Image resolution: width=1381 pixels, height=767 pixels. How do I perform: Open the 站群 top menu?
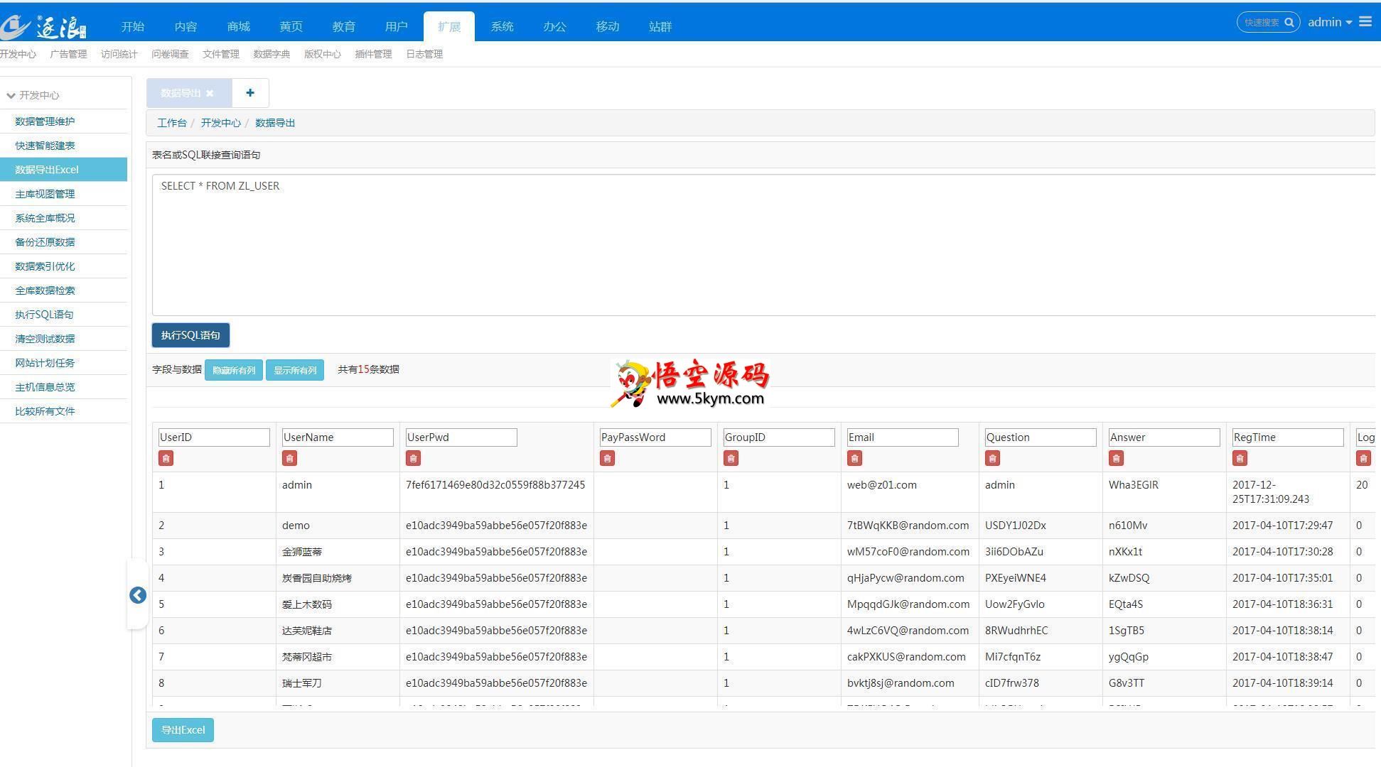pyautogui.click(x=660, y=27)
